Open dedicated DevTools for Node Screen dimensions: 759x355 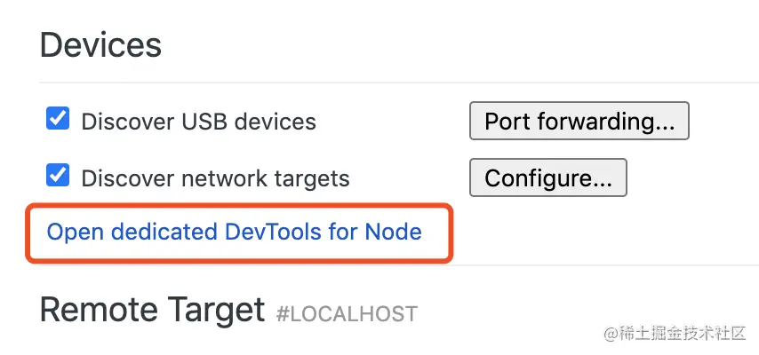(x=234, y=233)
